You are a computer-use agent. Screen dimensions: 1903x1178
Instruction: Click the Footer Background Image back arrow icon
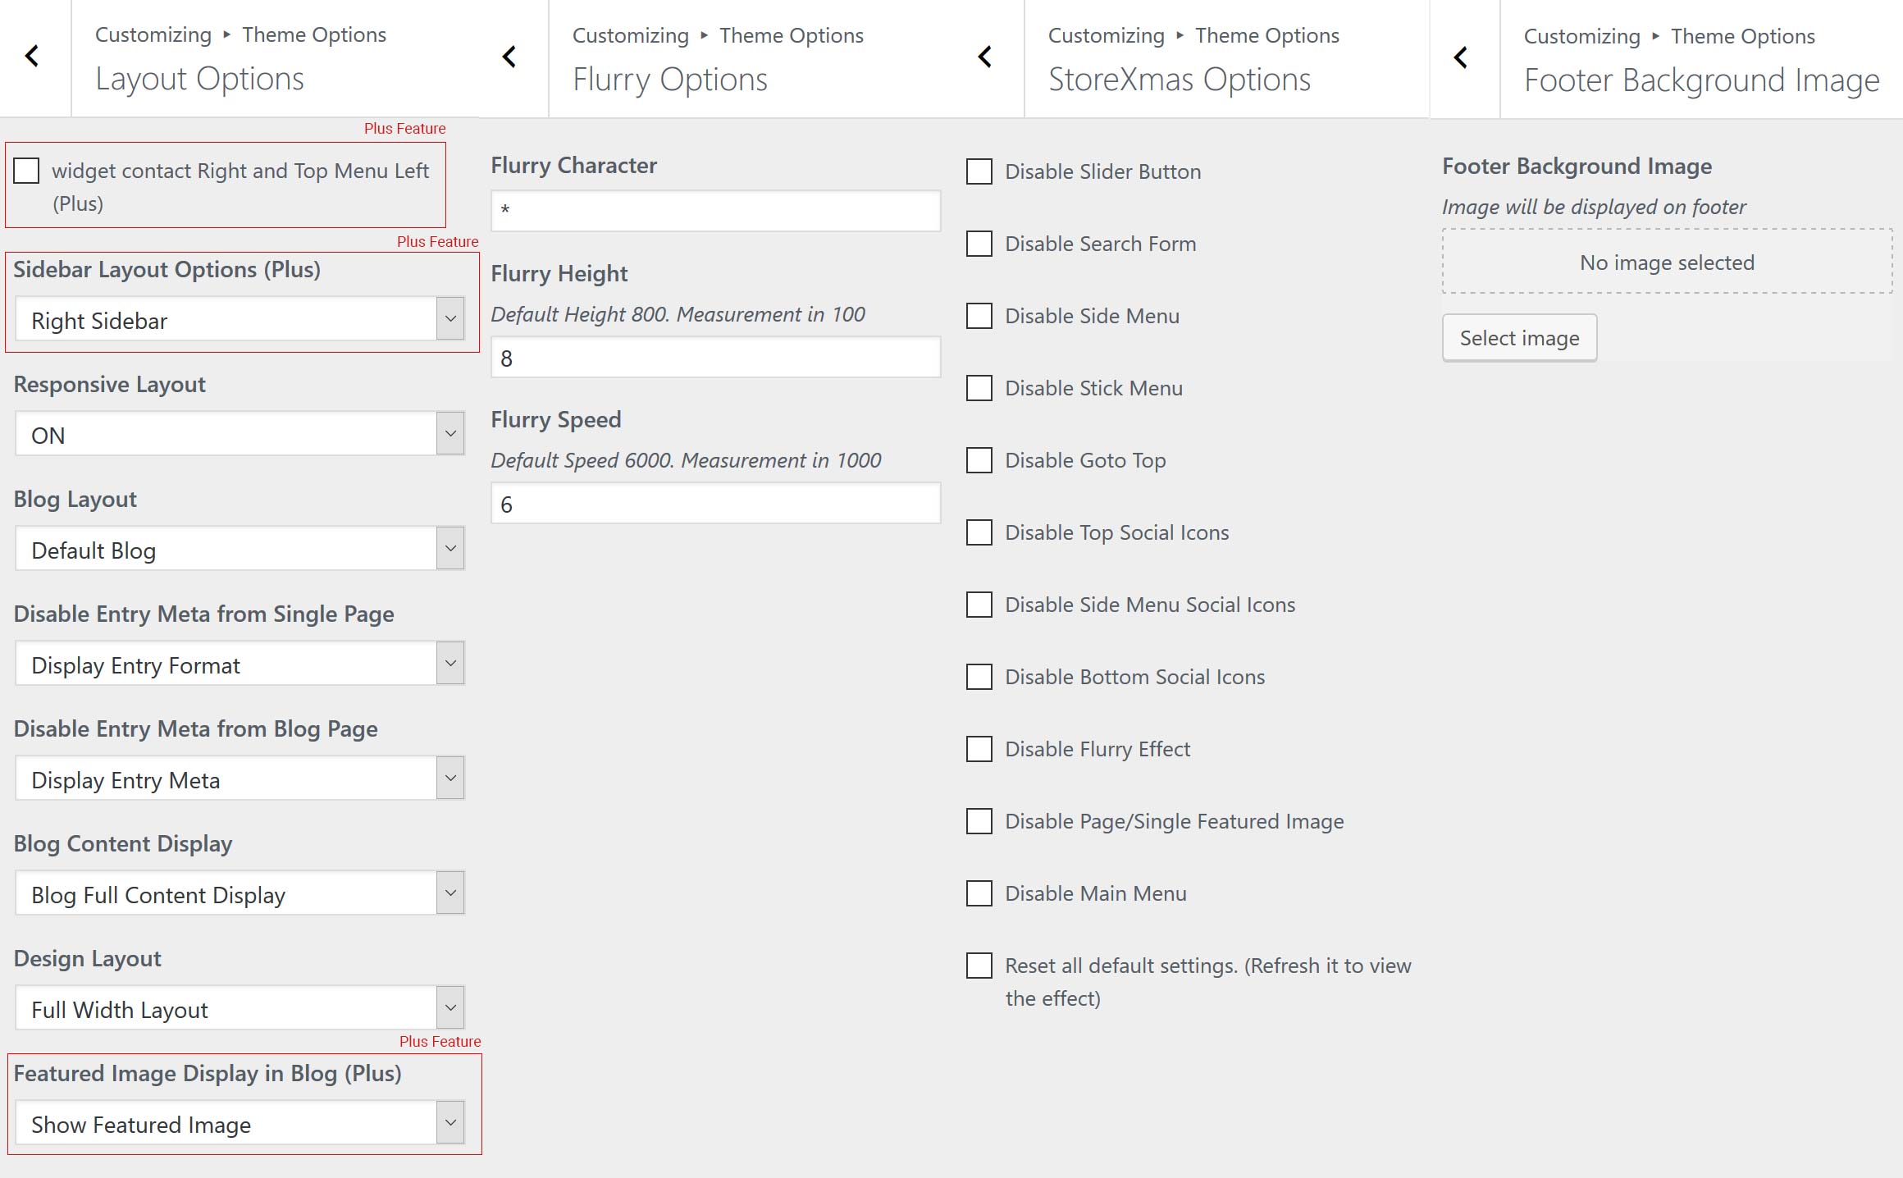click(1463, 57)
